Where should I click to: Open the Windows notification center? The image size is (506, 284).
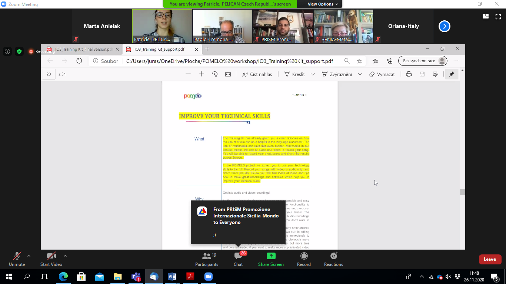coord(495,276)
